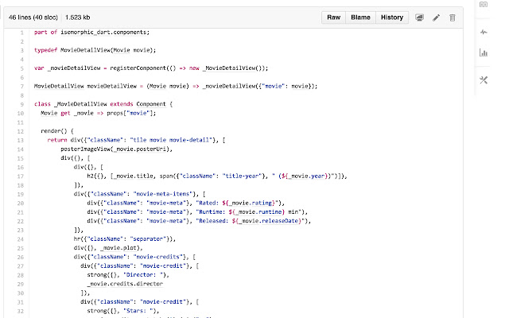Open the Raw file view
509x318 pixels.
tap(333, 17)
